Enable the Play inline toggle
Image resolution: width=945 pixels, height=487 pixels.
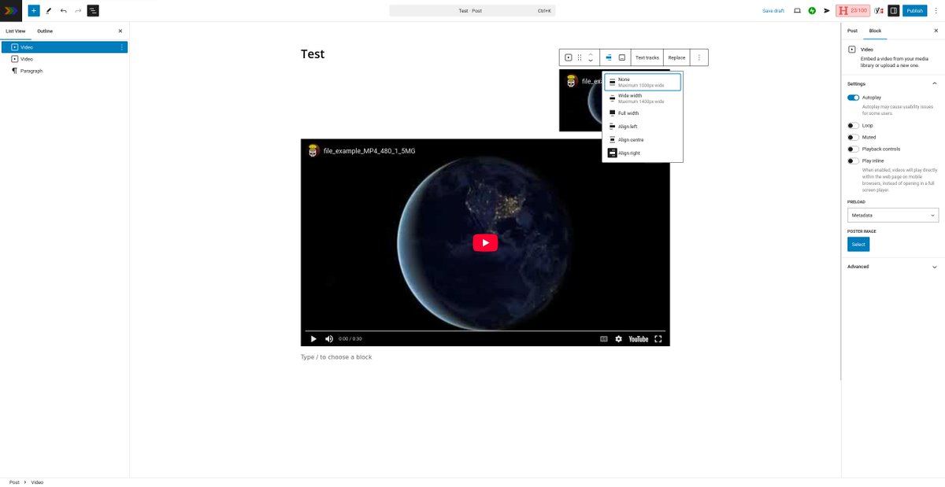click(x=853, y=161)
